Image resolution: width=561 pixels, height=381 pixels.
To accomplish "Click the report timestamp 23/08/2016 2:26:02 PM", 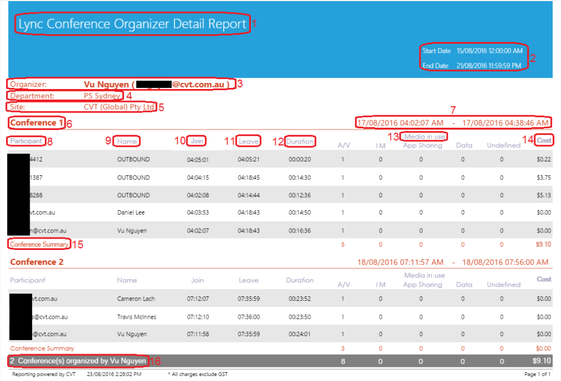I will 114,374.
